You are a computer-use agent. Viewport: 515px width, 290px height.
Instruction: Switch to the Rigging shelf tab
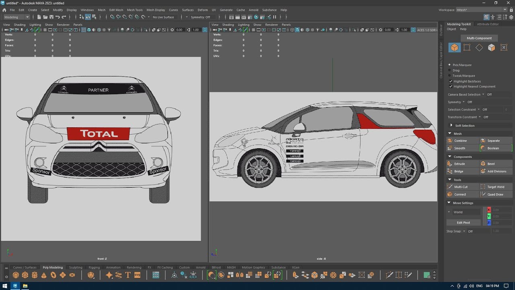click(x=94, y=267)
